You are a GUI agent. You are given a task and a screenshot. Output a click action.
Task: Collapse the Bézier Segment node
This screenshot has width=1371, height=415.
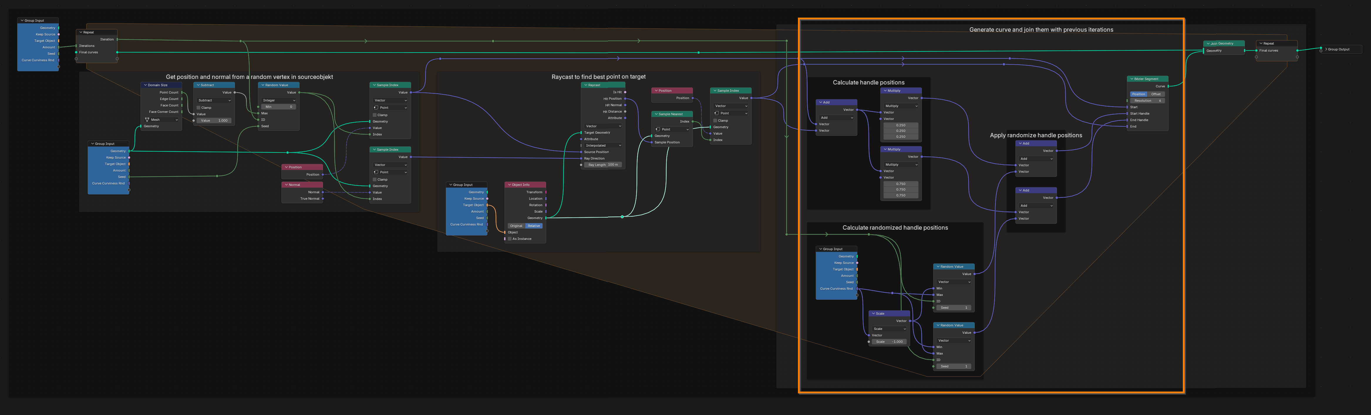point(1131,79)
